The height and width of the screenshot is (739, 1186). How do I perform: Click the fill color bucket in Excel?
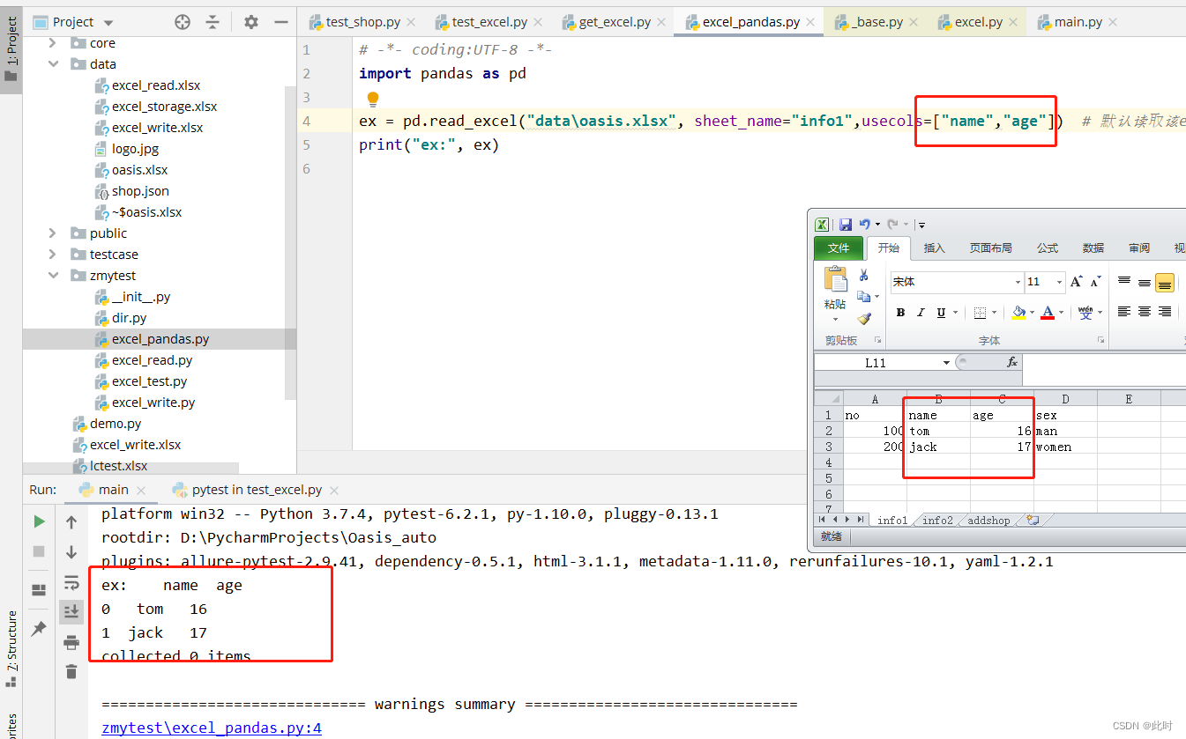1018,313
